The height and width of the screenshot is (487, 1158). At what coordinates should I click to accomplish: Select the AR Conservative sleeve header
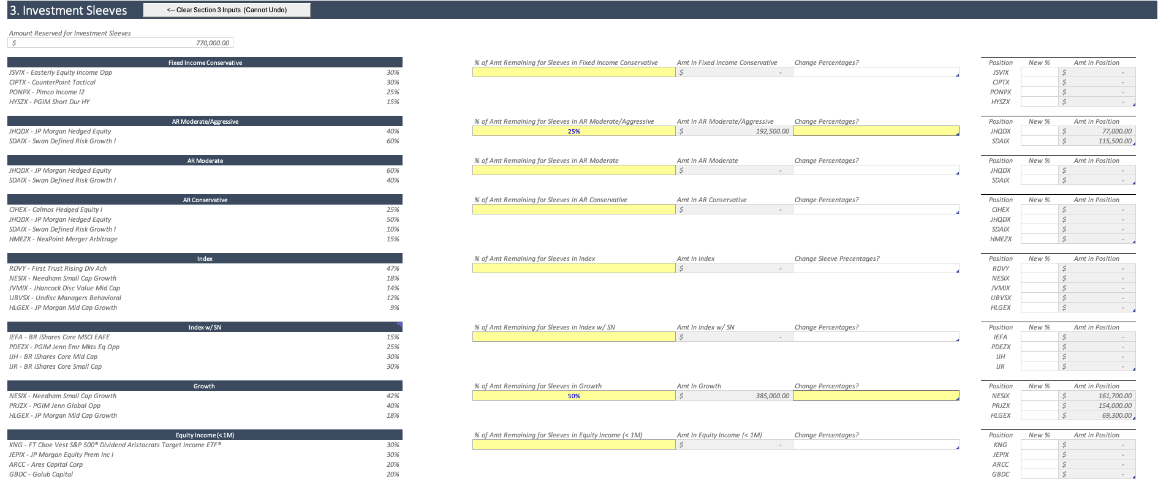(205, 200)
